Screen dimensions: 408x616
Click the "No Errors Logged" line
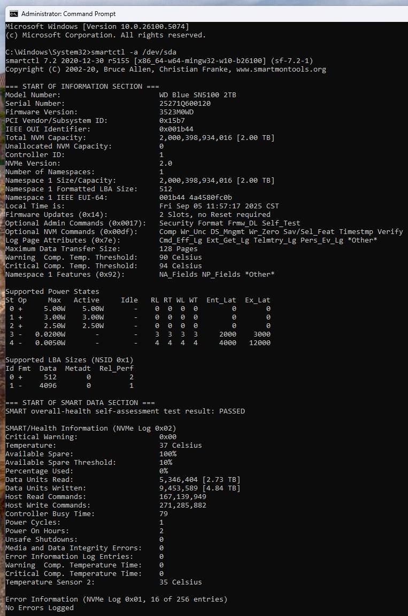[40, 607]
